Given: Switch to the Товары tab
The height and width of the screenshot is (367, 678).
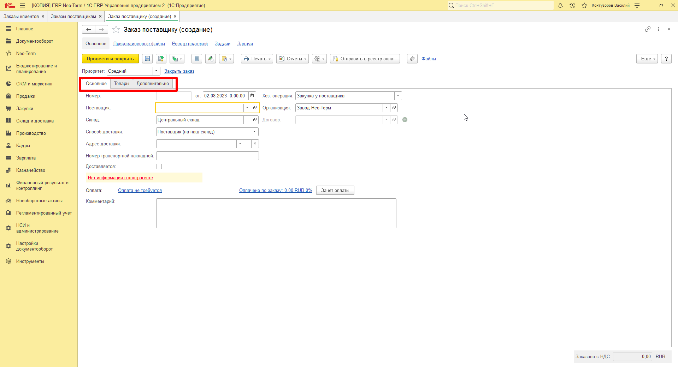Looking at the screenshot, I should [x=122, y=84].
